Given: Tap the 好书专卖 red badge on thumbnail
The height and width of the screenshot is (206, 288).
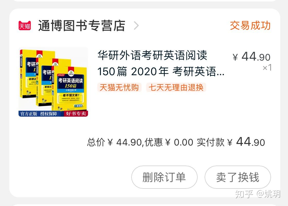Looking at the screenshot, I should pyautogui.click(x=76, y=114).
